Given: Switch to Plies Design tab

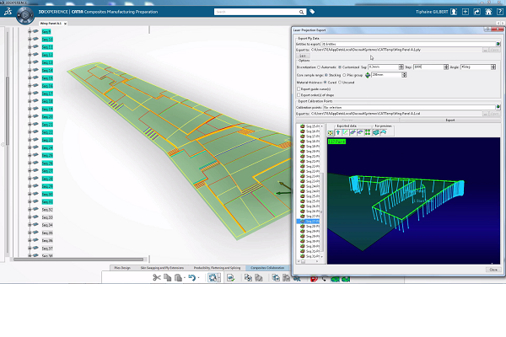Looking at the screenshot, I should pyautogui.click(x=122, y=268).
